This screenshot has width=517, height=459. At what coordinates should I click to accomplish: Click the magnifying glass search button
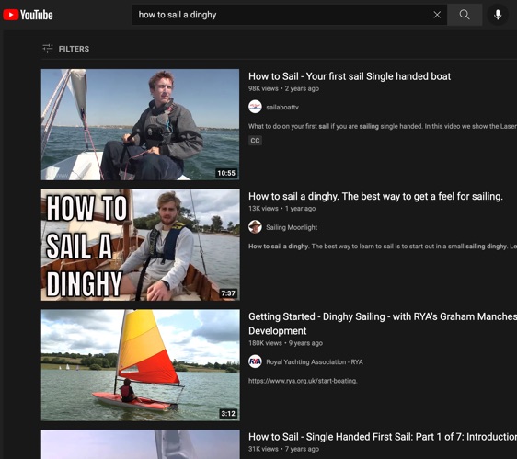click(x=465, y=15)
